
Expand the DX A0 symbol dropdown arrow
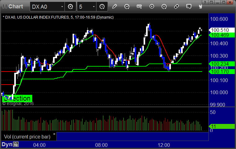[62, 7]
